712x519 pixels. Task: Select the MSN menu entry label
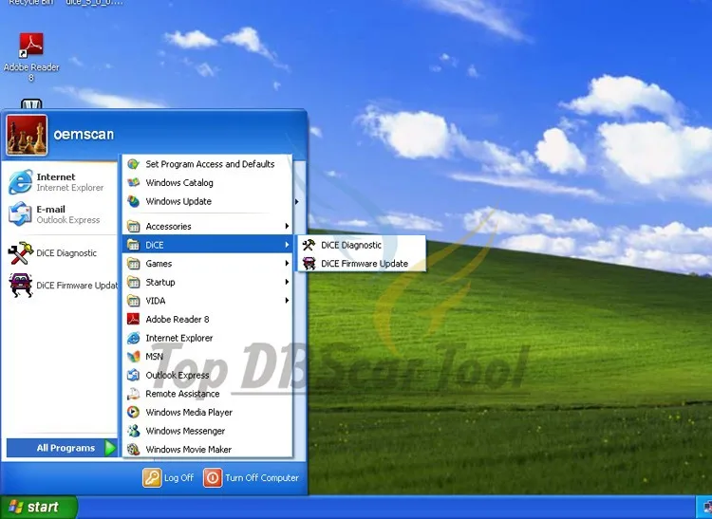pos(154,356)
